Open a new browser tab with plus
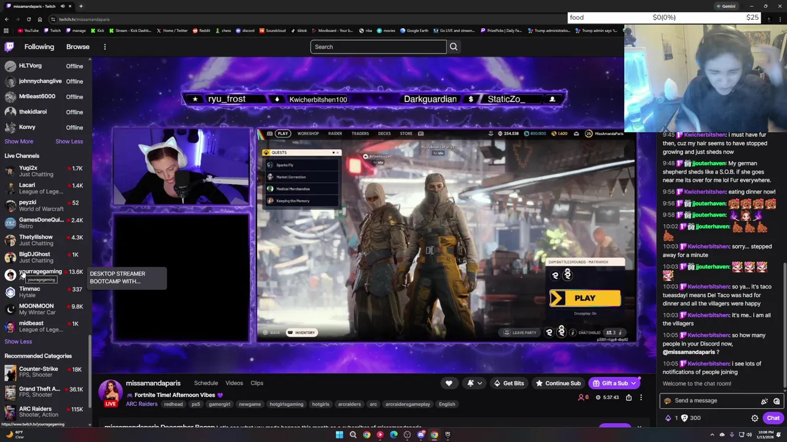This screenshot has height=442, width=787. pos(81,6)
